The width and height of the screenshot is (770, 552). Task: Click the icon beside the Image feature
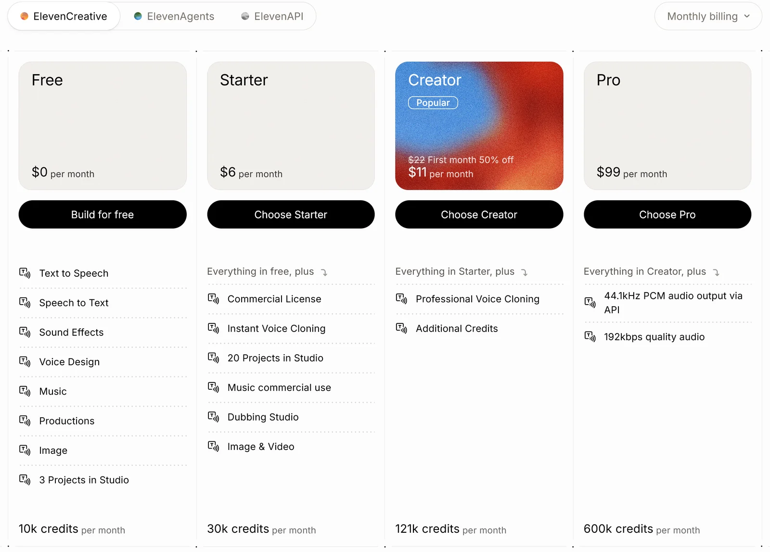[x=25, y=450]
